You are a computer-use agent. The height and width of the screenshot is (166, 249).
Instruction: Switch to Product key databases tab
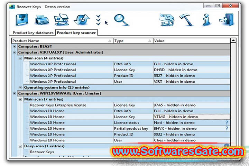click(x=33, y=33)
